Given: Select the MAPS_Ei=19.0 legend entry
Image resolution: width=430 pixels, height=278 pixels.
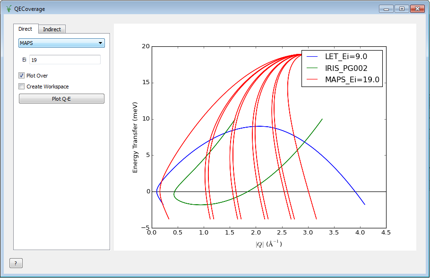Looking at the screenshot, I should pyautogui.click(x=352, y=80).
